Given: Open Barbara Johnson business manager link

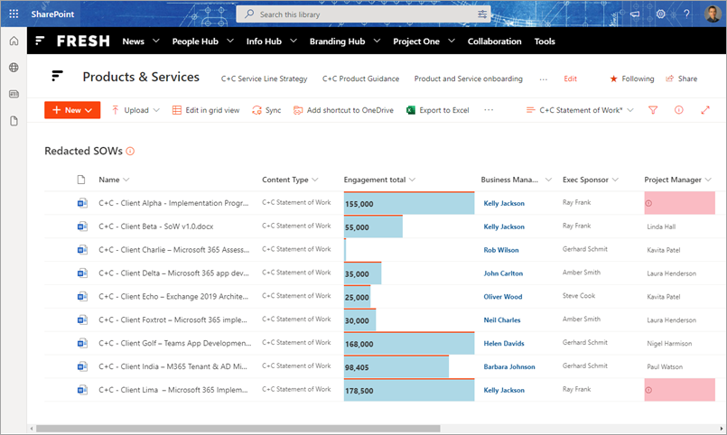Looking at the screenshot, I should pos(509,367).
